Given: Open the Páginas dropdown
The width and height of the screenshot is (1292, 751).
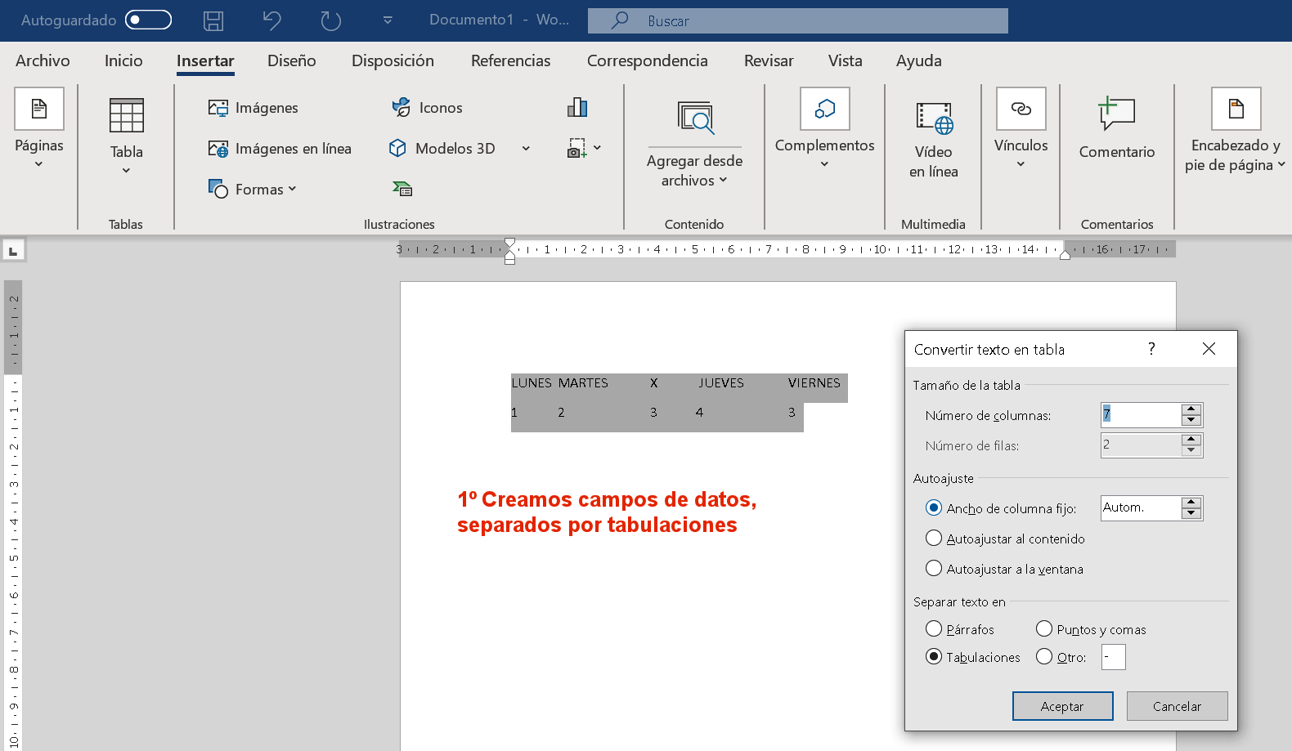Looking at the screenshot, I should pyautogui.click(x=39, y=128).
